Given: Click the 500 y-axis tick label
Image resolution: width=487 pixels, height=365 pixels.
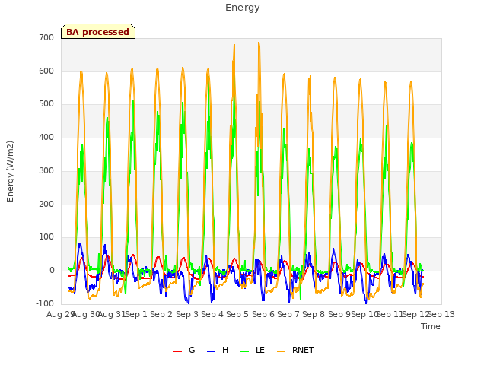Looking at the screenshot, I should pyautogui.click(x=46, y=104).
